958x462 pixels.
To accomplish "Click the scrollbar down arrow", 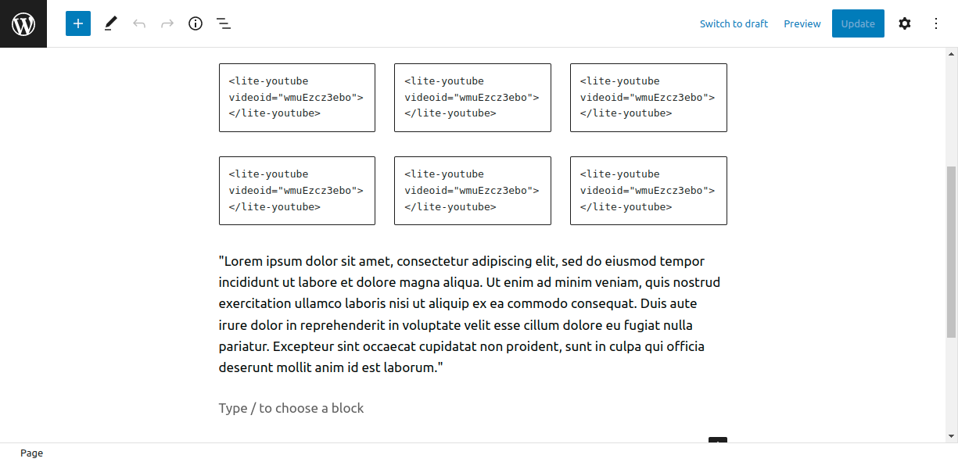I will coord(951,436).
